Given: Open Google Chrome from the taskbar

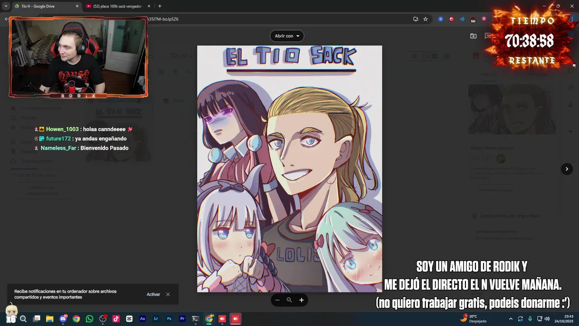Looking at the screenshot, I should (x=76, y=319).
